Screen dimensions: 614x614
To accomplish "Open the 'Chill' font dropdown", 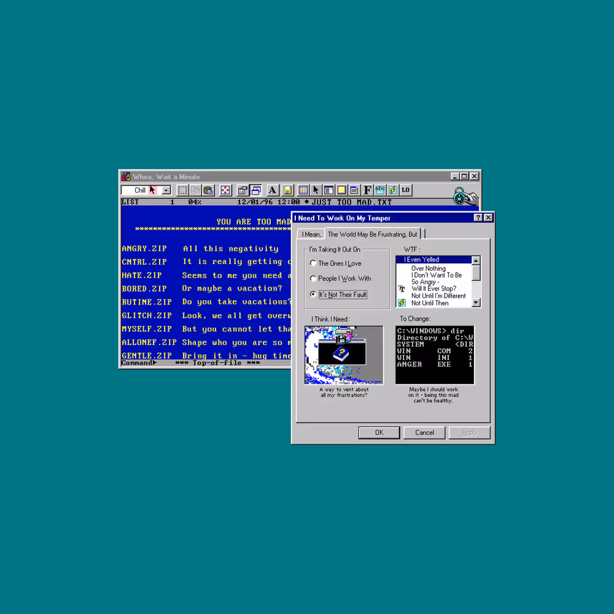I will [x=166, y=190].
